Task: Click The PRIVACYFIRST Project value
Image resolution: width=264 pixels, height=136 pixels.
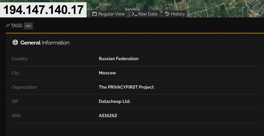Action: click(126, 87)
